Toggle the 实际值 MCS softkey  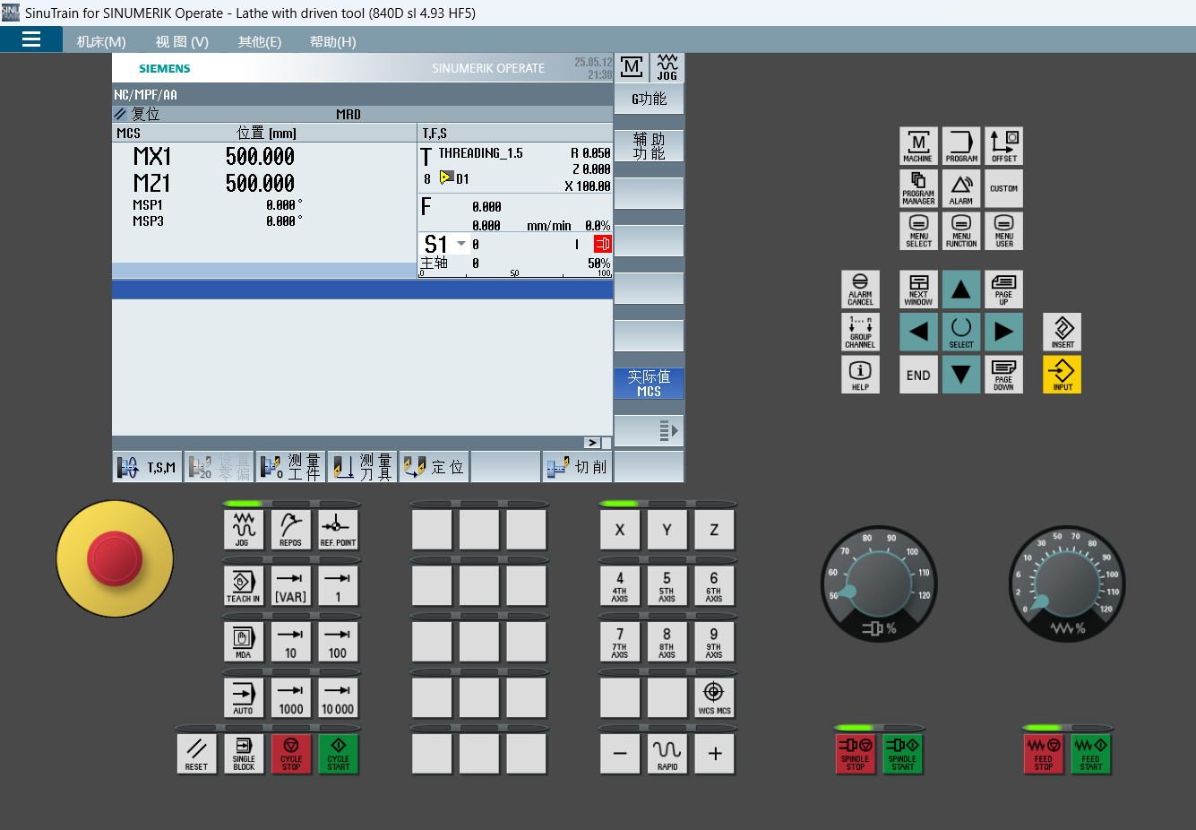(650, 383)
